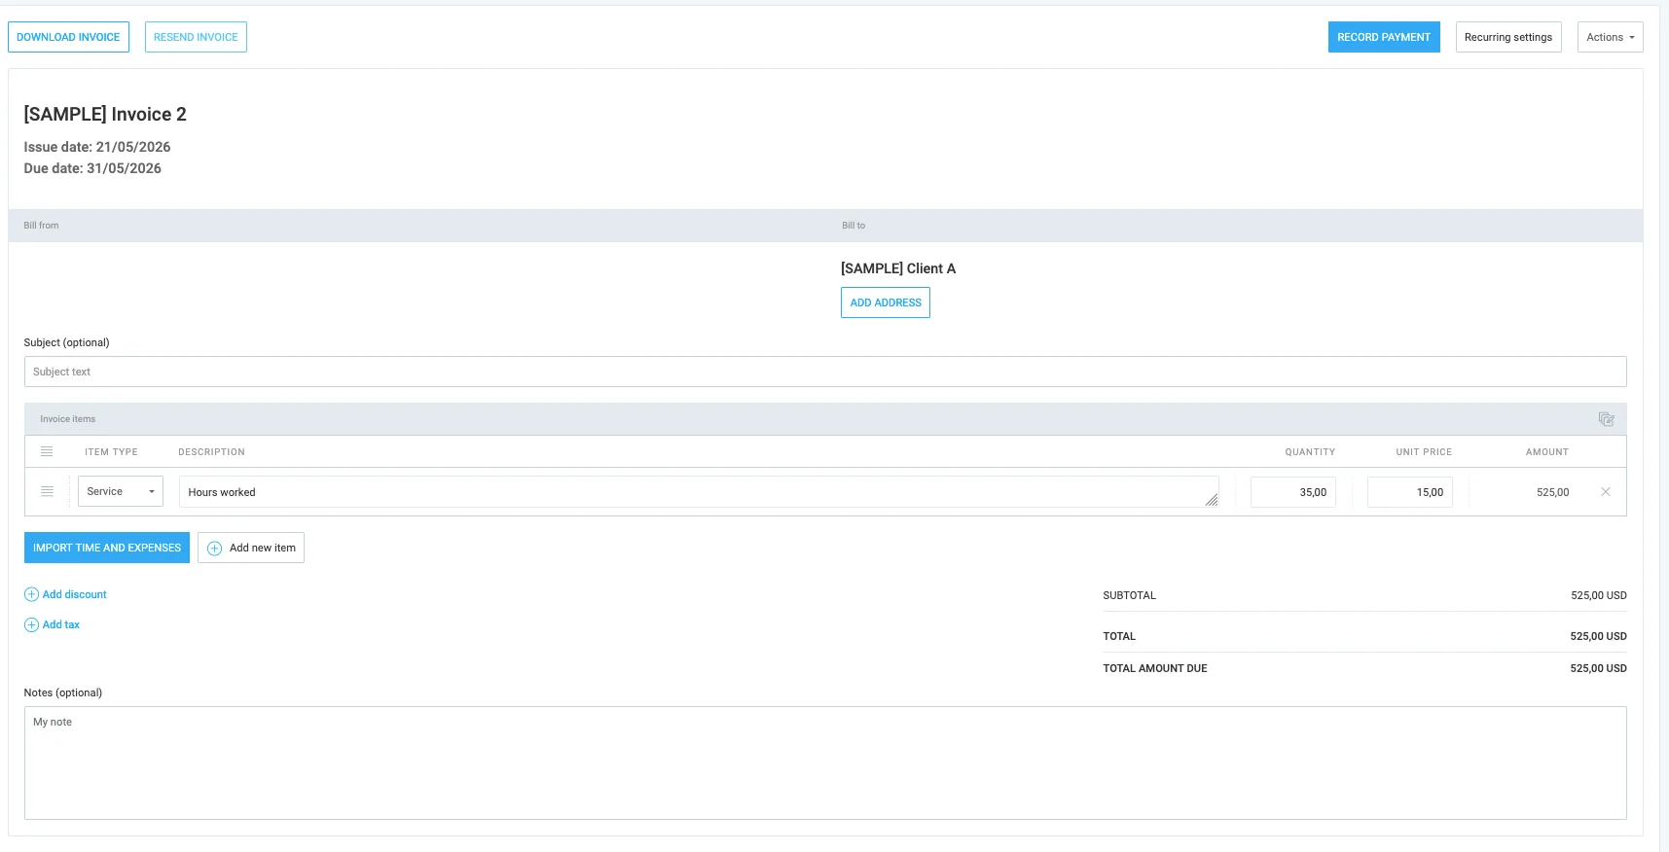
Task: Open the Service item type dropdown
Action: pyautogui.click(x=121, y=491)
